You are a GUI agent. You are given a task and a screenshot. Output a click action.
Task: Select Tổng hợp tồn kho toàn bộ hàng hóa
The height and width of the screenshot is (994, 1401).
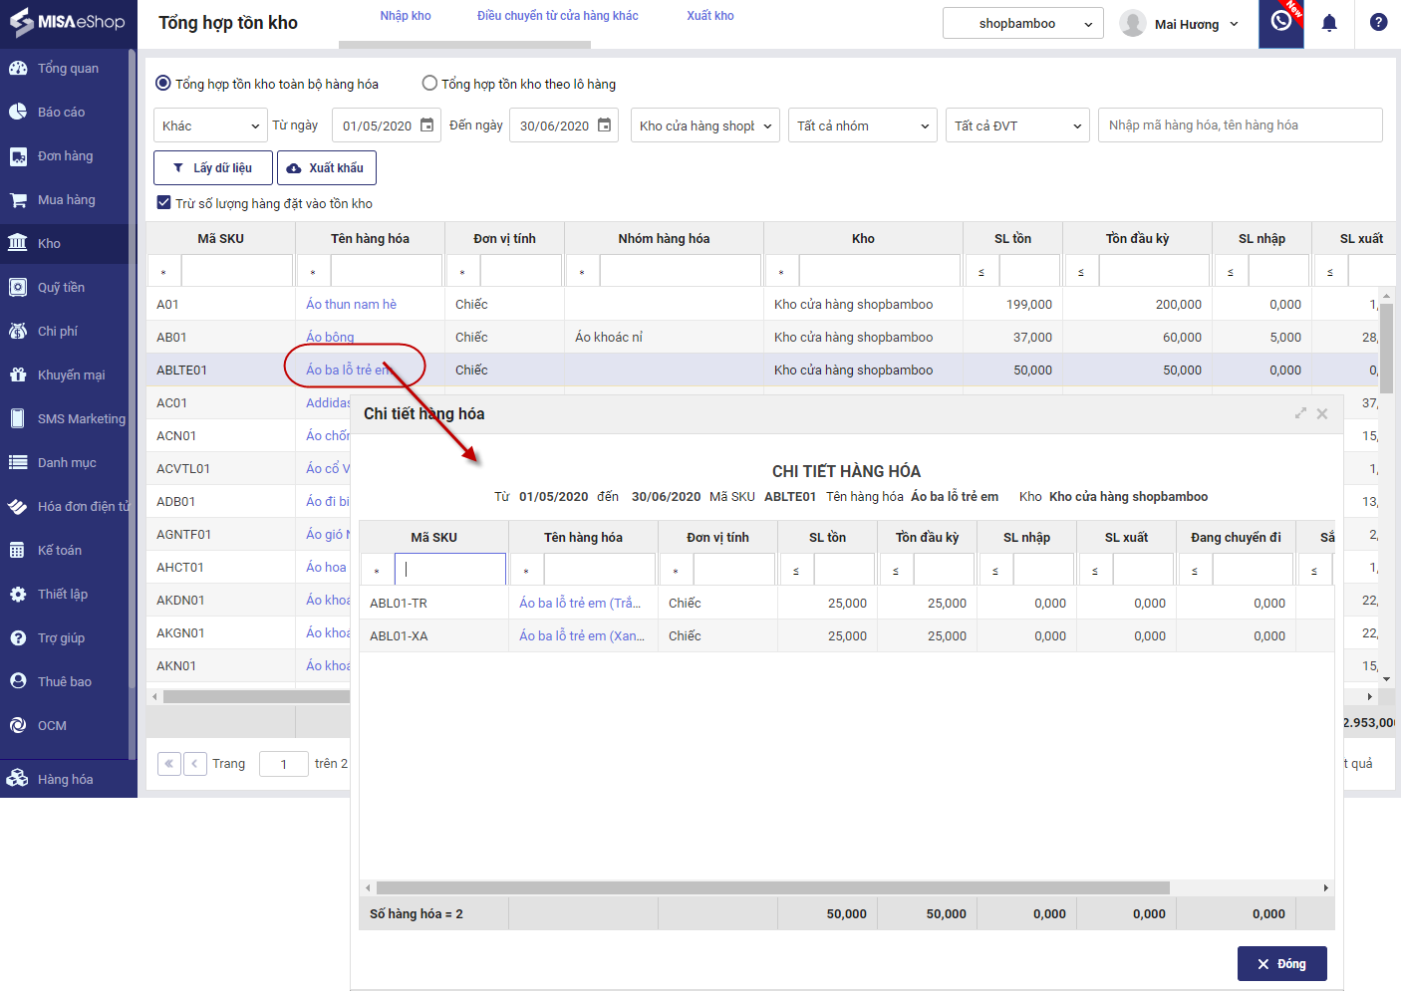tap(163, 84)
